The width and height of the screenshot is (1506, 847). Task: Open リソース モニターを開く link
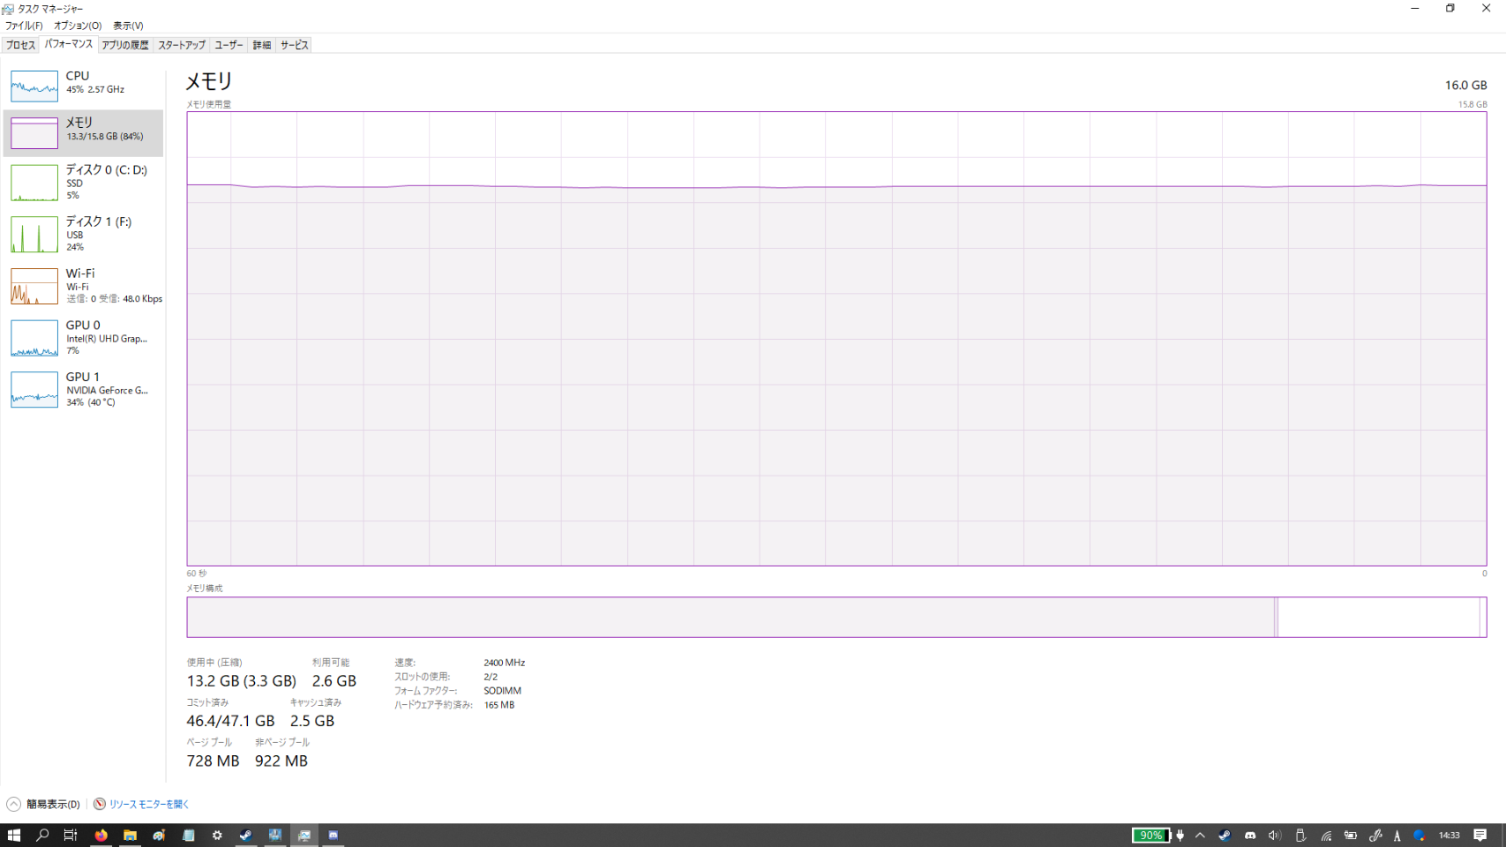pos(149,804)
